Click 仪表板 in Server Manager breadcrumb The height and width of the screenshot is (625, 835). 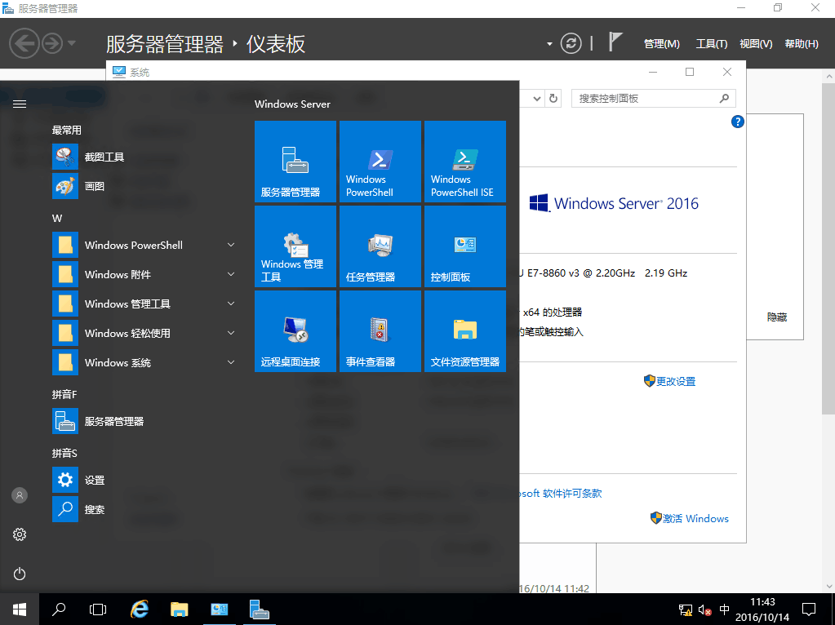click(276, 44)
